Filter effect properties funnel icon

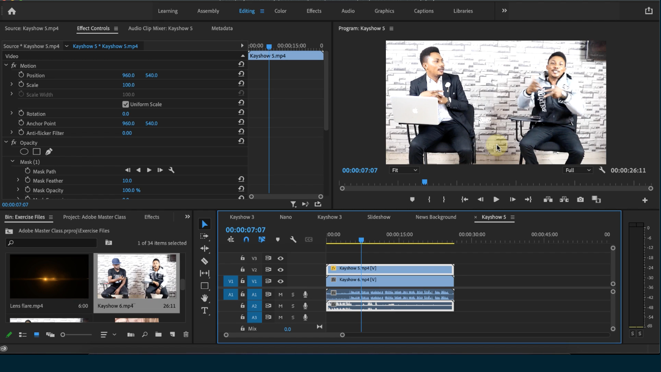(293, 204)
